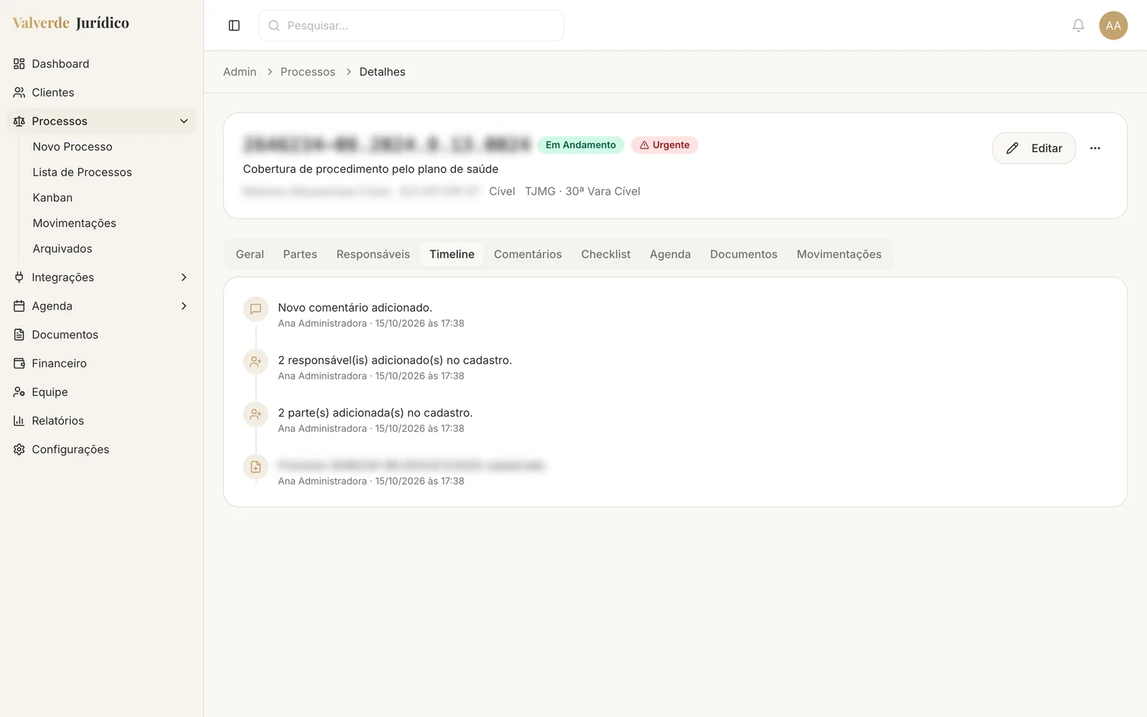Click the Urgente priority badge
Viewport: 1147px width, 717px height.
click(665, 145)
